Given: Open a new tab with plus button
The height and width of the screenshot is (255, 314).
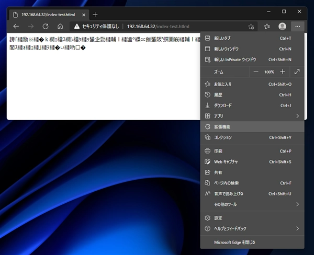Looking at the screenshot, I should coord(95,15).
